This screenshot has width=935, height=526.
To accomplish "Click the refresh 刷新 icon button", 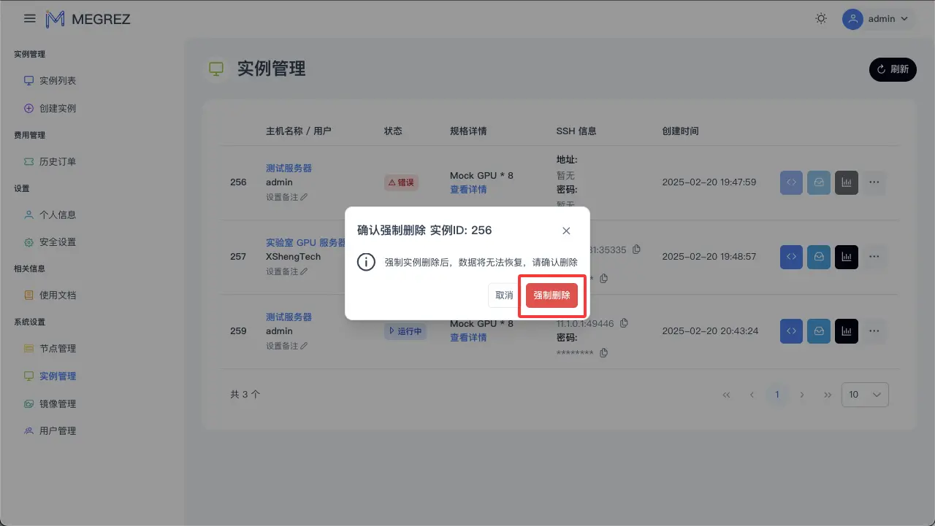I will click(x=892, y=69).
